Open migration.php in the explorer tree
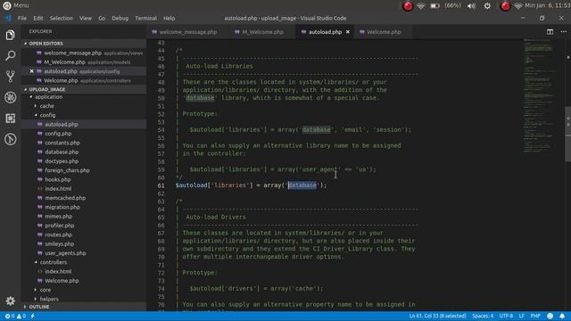571x321 pixels. pos(62,207)
